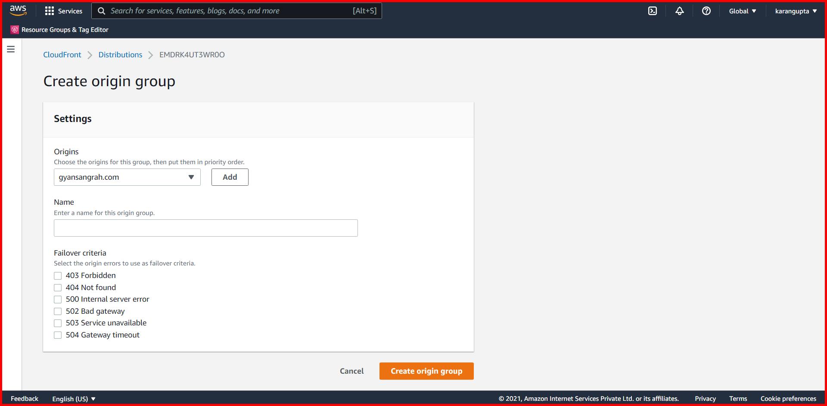
Task: Navigate to the Distributions breadcrumb
Action: coord(120,55)
